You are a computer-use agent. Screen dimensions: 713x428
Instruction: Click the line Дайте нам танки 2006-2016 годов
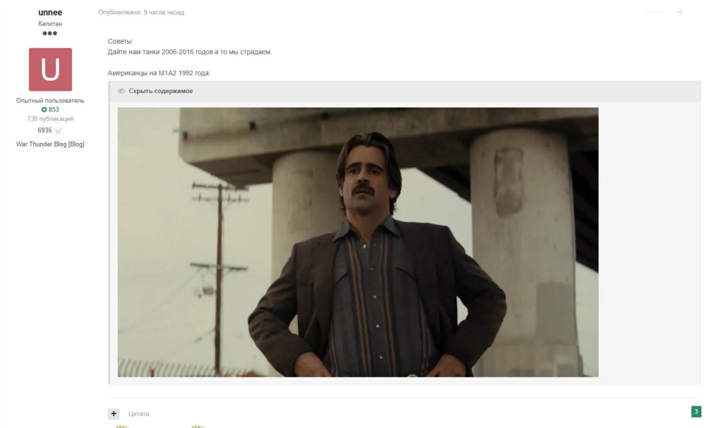click(189, 52)
